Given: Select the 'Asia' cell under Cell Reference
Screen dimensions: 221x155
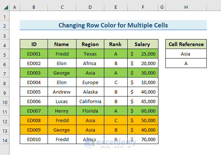Looking at the screenshot, I should 186,54.
